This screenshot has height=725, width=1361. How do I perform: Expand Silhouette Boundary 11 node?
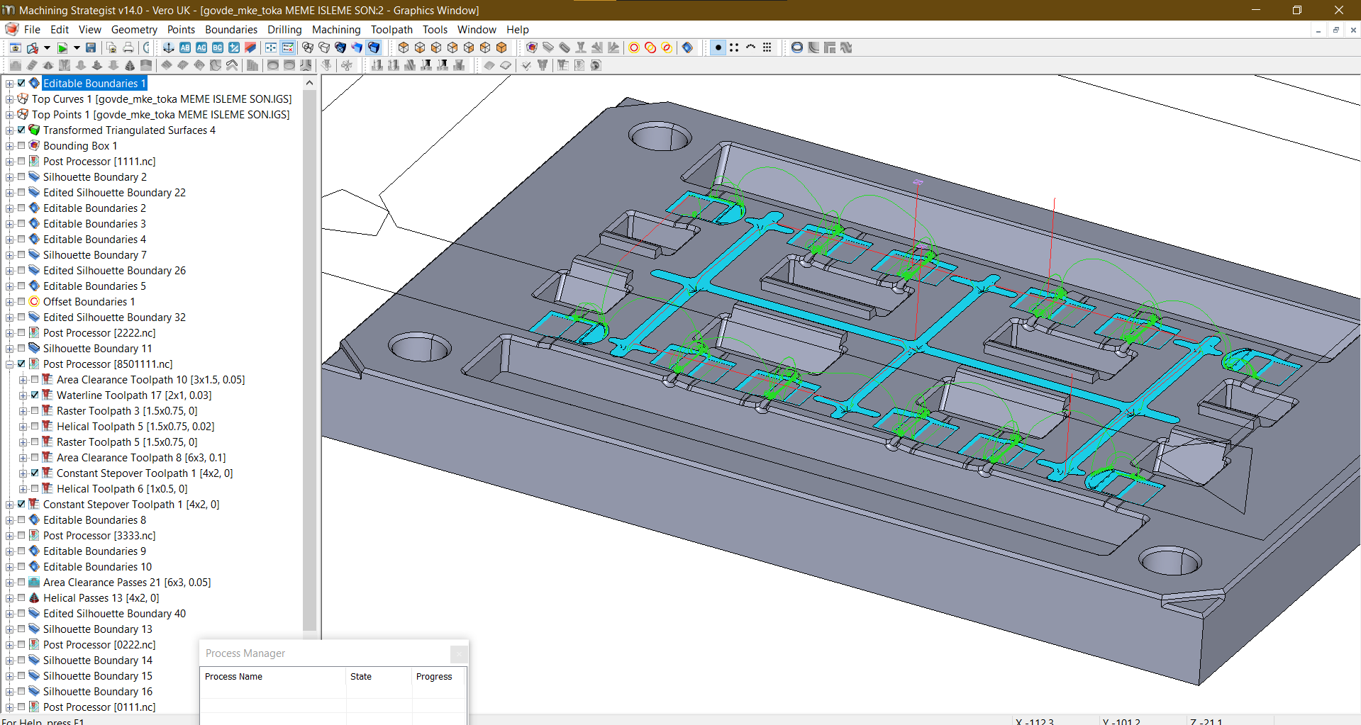pyautogui.click(x=10, y=349)
